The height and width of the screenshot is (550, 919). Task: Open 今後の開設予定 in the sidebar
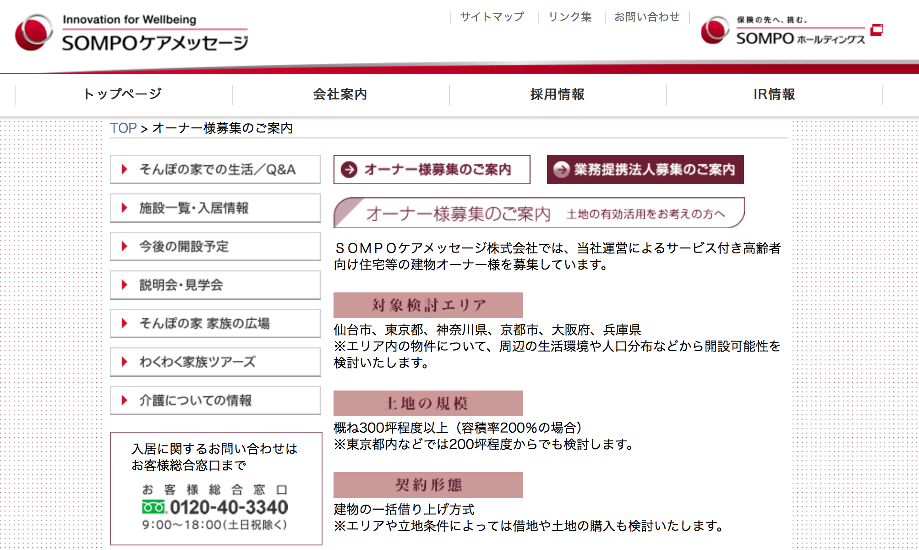(215, 247)
